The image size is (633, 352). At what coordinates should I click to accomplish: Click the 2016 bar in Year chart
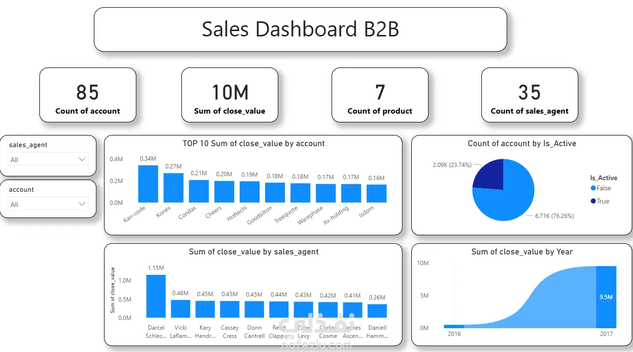click(454, 326)
